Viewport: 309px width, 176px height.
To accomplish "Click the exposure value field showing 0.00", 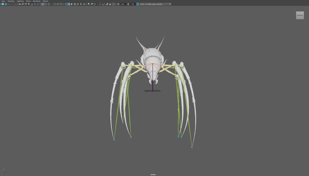I will coord(123,4).
